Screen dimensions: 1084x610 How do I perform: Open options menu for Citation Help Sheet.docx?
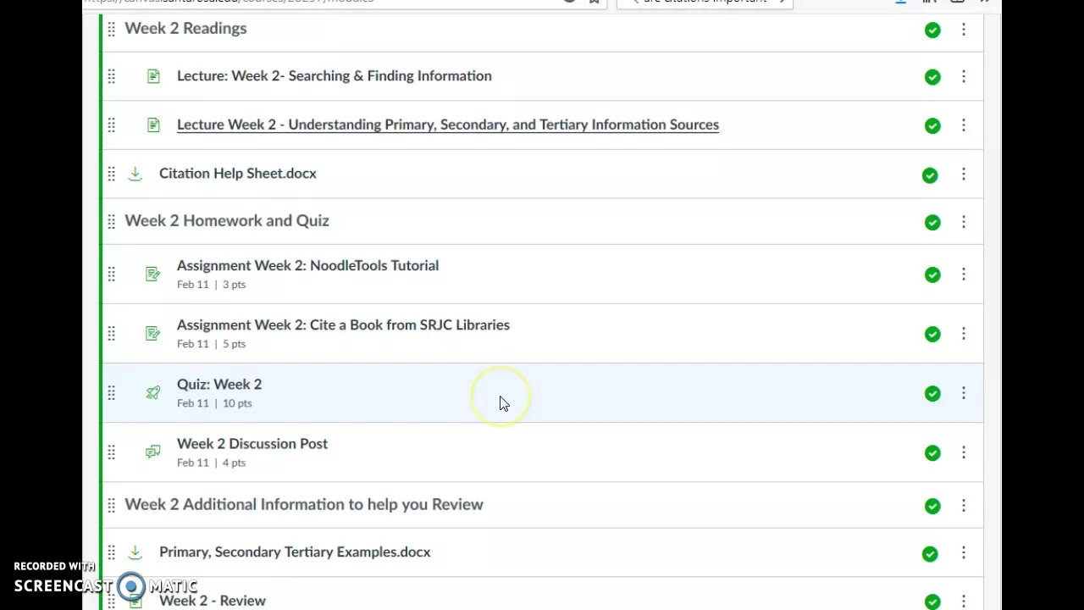(963, 174)
